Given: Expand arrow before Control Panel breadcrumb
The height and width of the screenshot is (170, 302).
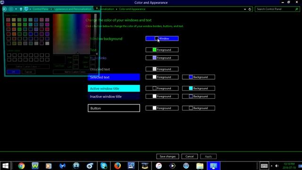Looking at the screenshot, I should (30, 9).
